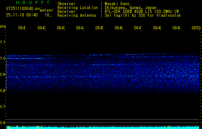The height and width of the screenshot is (129, 202).
Task: Click the 'Receiving Location' label
Action: (78, 8)
